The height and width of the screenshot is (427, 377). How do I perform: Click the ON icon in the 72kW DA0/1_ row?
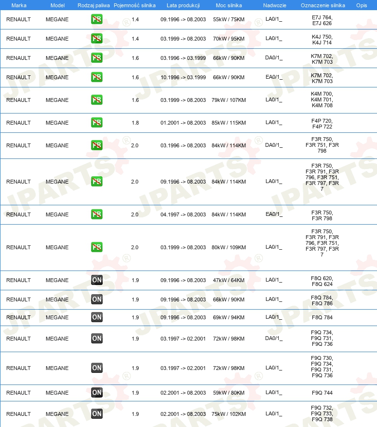coord(97,339)
